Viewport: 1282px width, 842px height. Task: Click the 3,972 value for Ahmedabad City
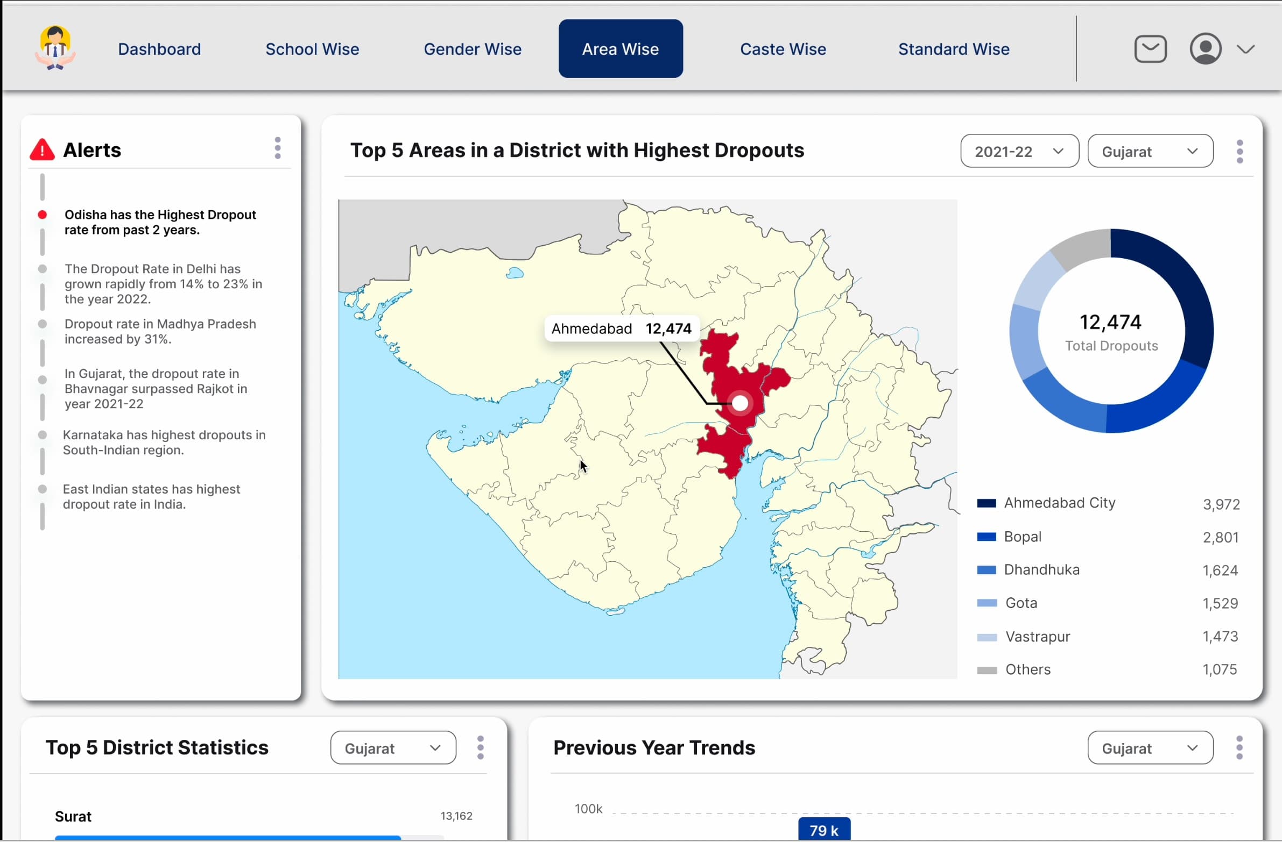(x=1221, y=504)
